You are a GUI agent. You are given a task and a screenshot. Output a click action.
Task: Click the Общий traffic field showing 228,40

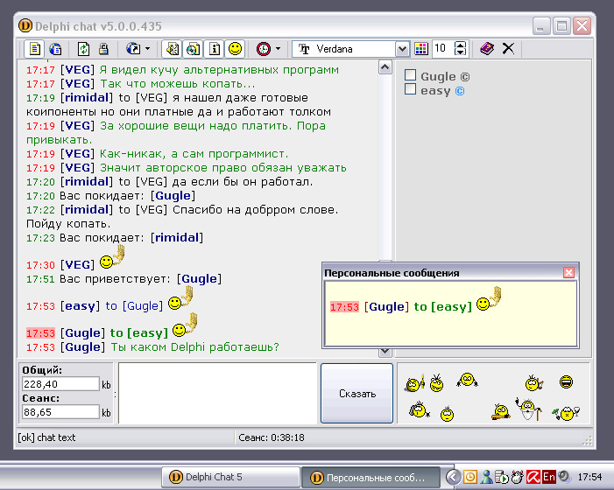(60, 384)
